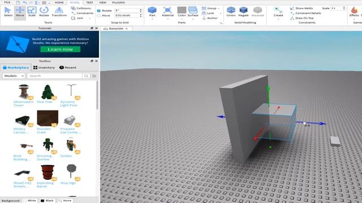
Task: Undock the Toolbox panel
Action: [92, 61]
